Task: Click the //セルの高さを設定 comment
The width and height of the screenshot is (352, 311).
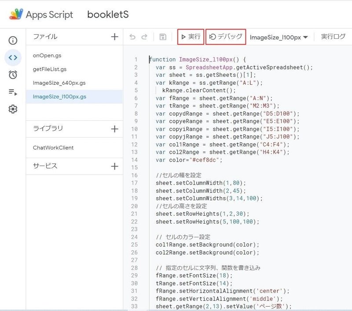Action: click(x=181, y=206)
